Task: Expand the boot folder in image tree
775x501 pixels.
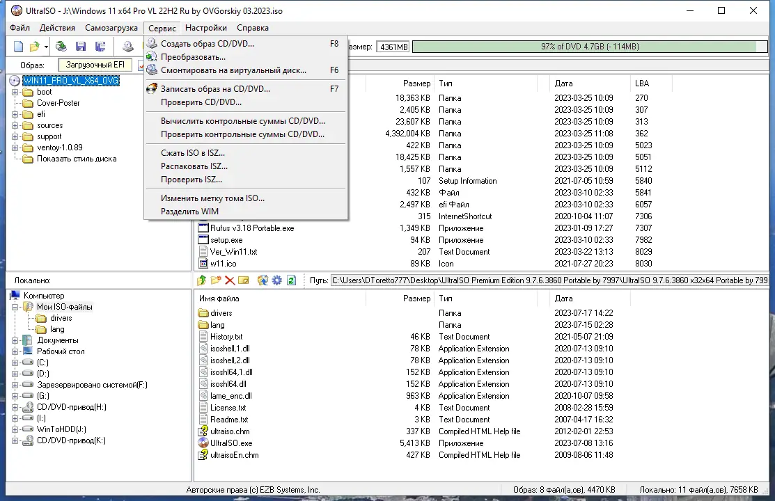Action: pos(15,92)
